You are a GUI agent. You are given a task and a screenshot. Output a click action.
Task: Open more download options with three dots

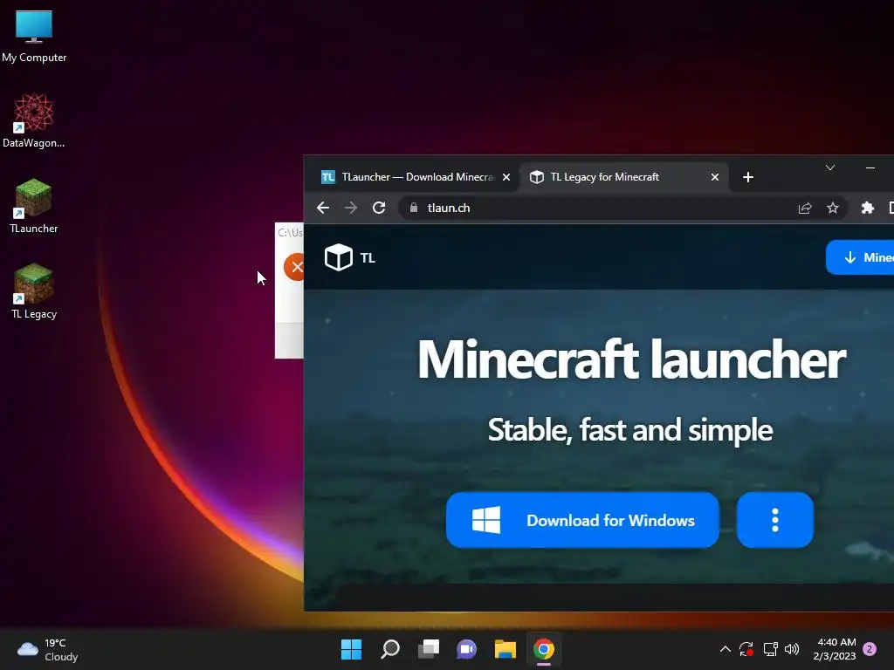[775, 520]
